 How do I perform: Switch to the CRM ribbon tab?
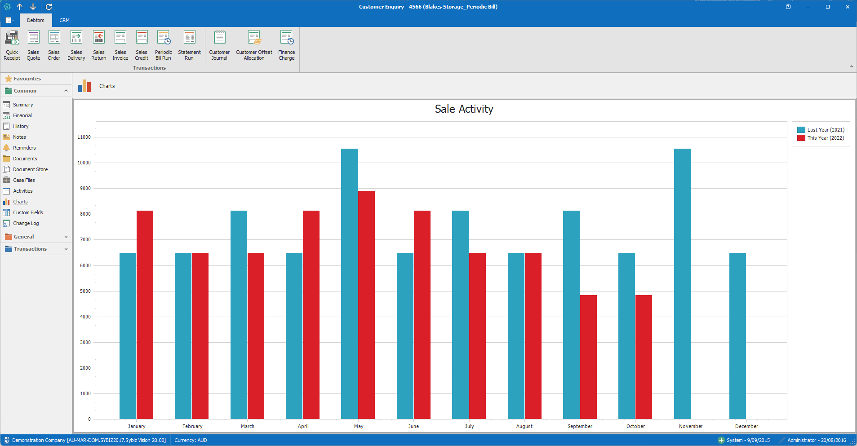(x=64, y=20)
